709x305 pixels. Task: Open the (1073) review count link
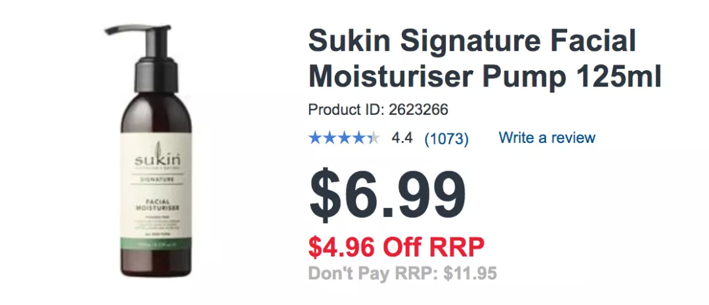click(446, 138)
